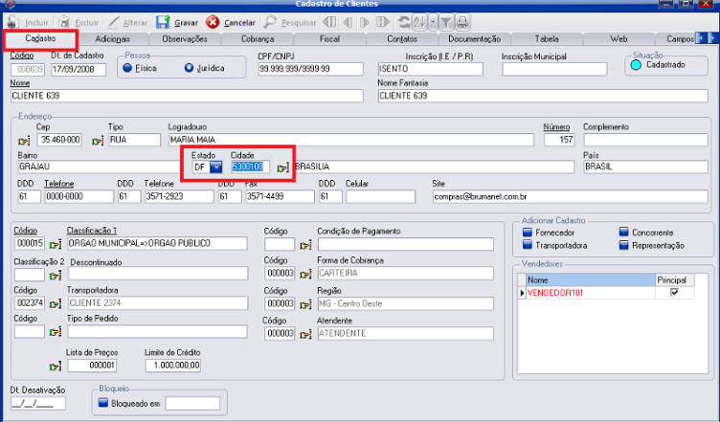The width and height of the screenshot is (720, 422).
Task: Toggle the Principal checkbox for VENDEDOR101
Action: click(x=675, y=293)
